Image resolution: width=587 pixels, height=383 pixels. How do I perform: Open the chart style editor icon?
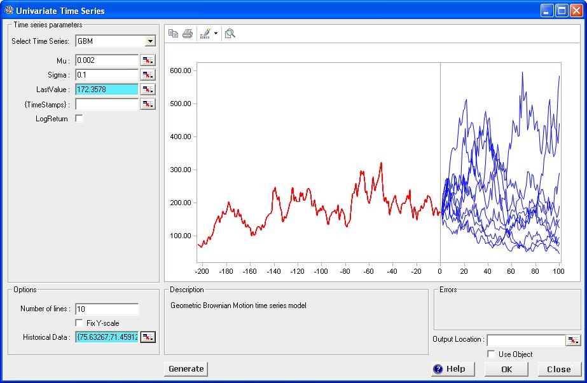[x=205, y=34]
